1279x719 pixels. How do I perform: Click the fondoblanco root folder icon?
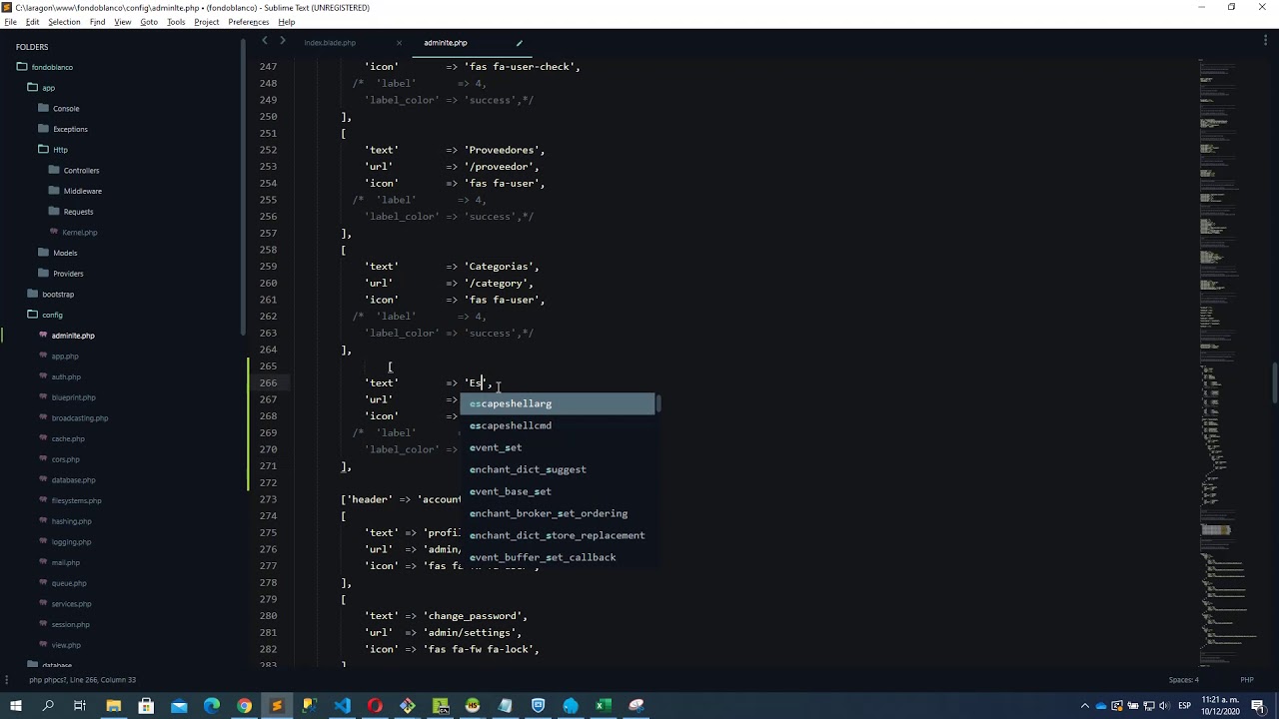point(22,67)
